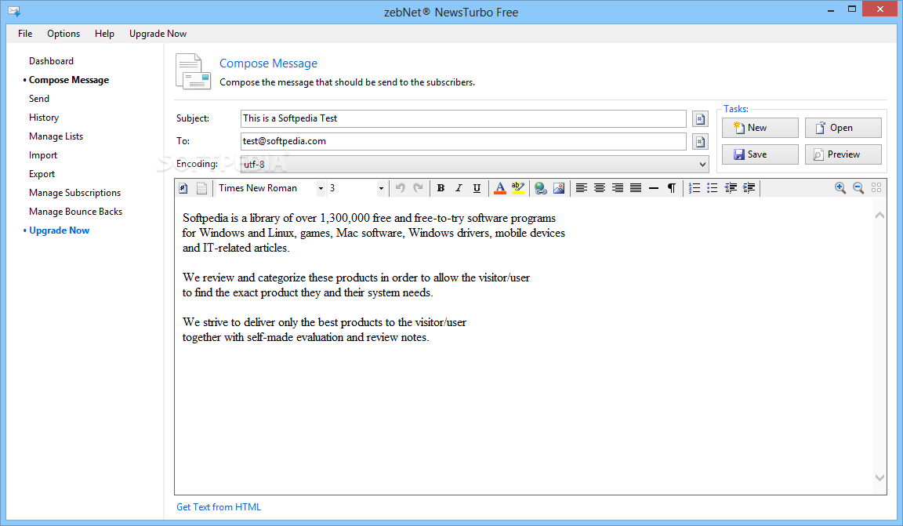This screenshot has height=526, width=903.
Task: Click the To address input field
Action: tap(463, 141)
